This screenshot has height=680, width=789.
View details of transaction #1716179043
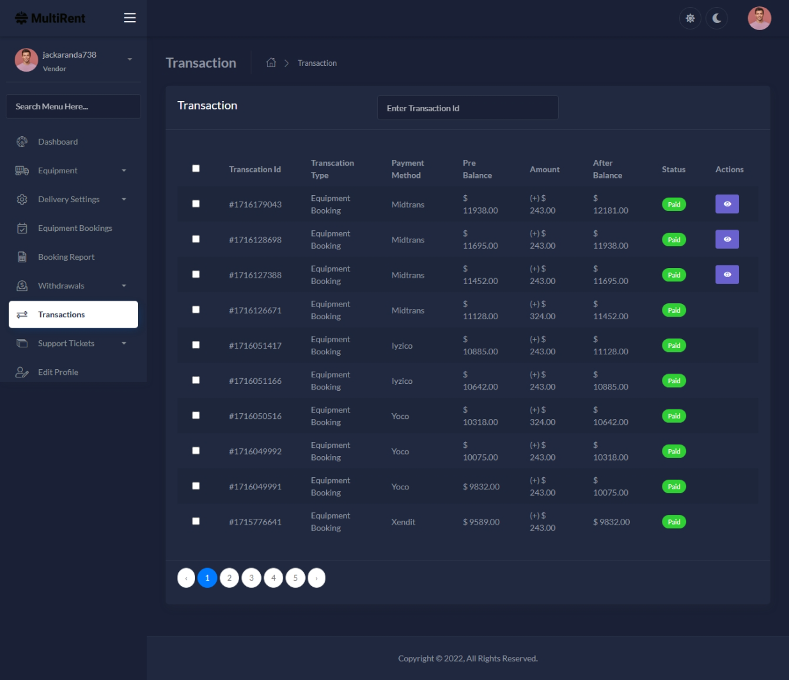tap(727, 204)
